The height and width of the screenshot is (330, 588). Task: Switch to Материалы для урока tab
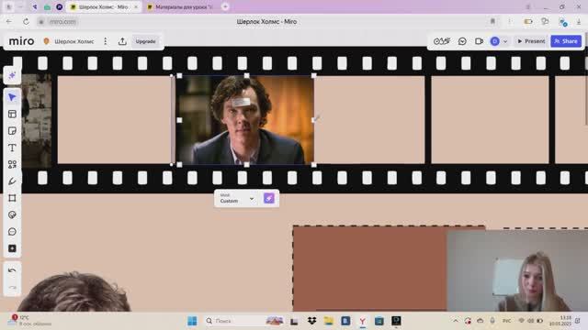click(x=180, y=6)
